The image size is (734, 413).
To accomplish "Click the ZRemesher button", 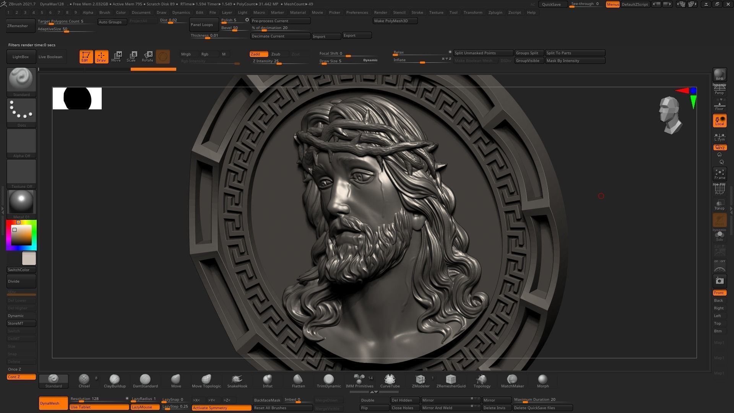I will (x=21, y=26).
